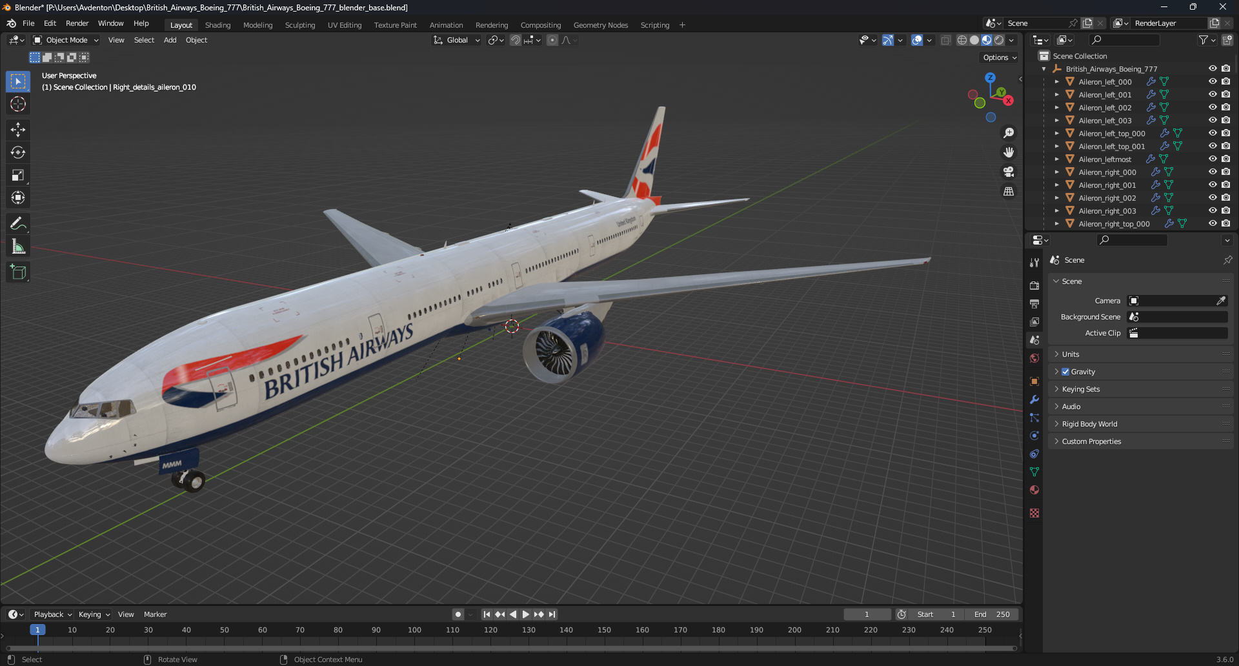Switch to the UV Editing workspace tab
This screenshot has height=666, width=1239.
345,25
